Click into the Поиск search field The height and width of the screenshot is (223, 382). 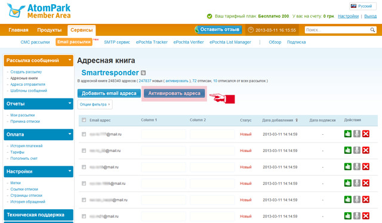click(x=337, y=30)
